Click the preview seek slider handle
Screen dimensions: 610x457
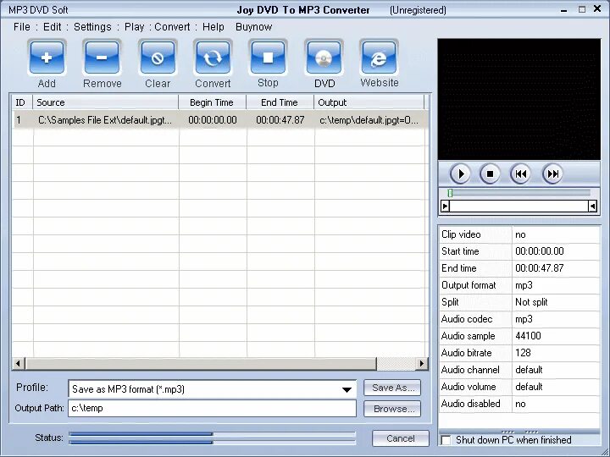tap(450, 193)
